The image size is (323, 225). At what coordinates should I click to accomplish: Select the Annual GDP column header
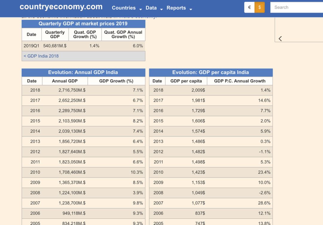[x=65, y=81]
